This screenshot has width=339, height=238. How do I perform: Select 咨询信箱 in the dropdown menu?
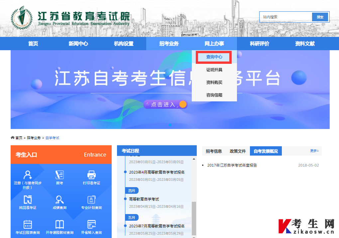point(214,95)
